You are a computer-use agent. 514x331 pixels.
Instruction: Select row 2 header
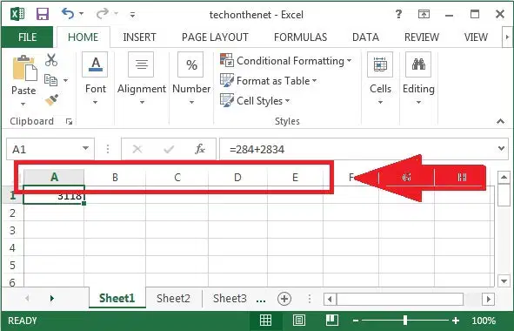13,213
